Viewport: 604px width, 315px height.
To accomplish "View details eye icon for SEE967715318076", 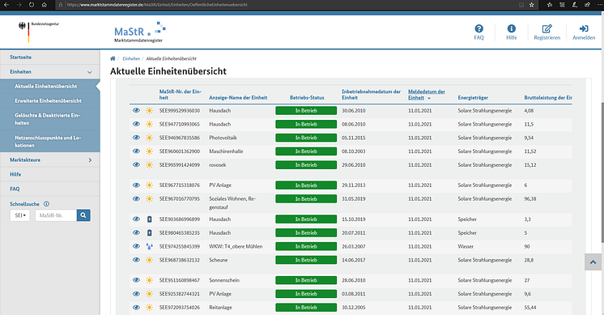I will pos(136,185).
